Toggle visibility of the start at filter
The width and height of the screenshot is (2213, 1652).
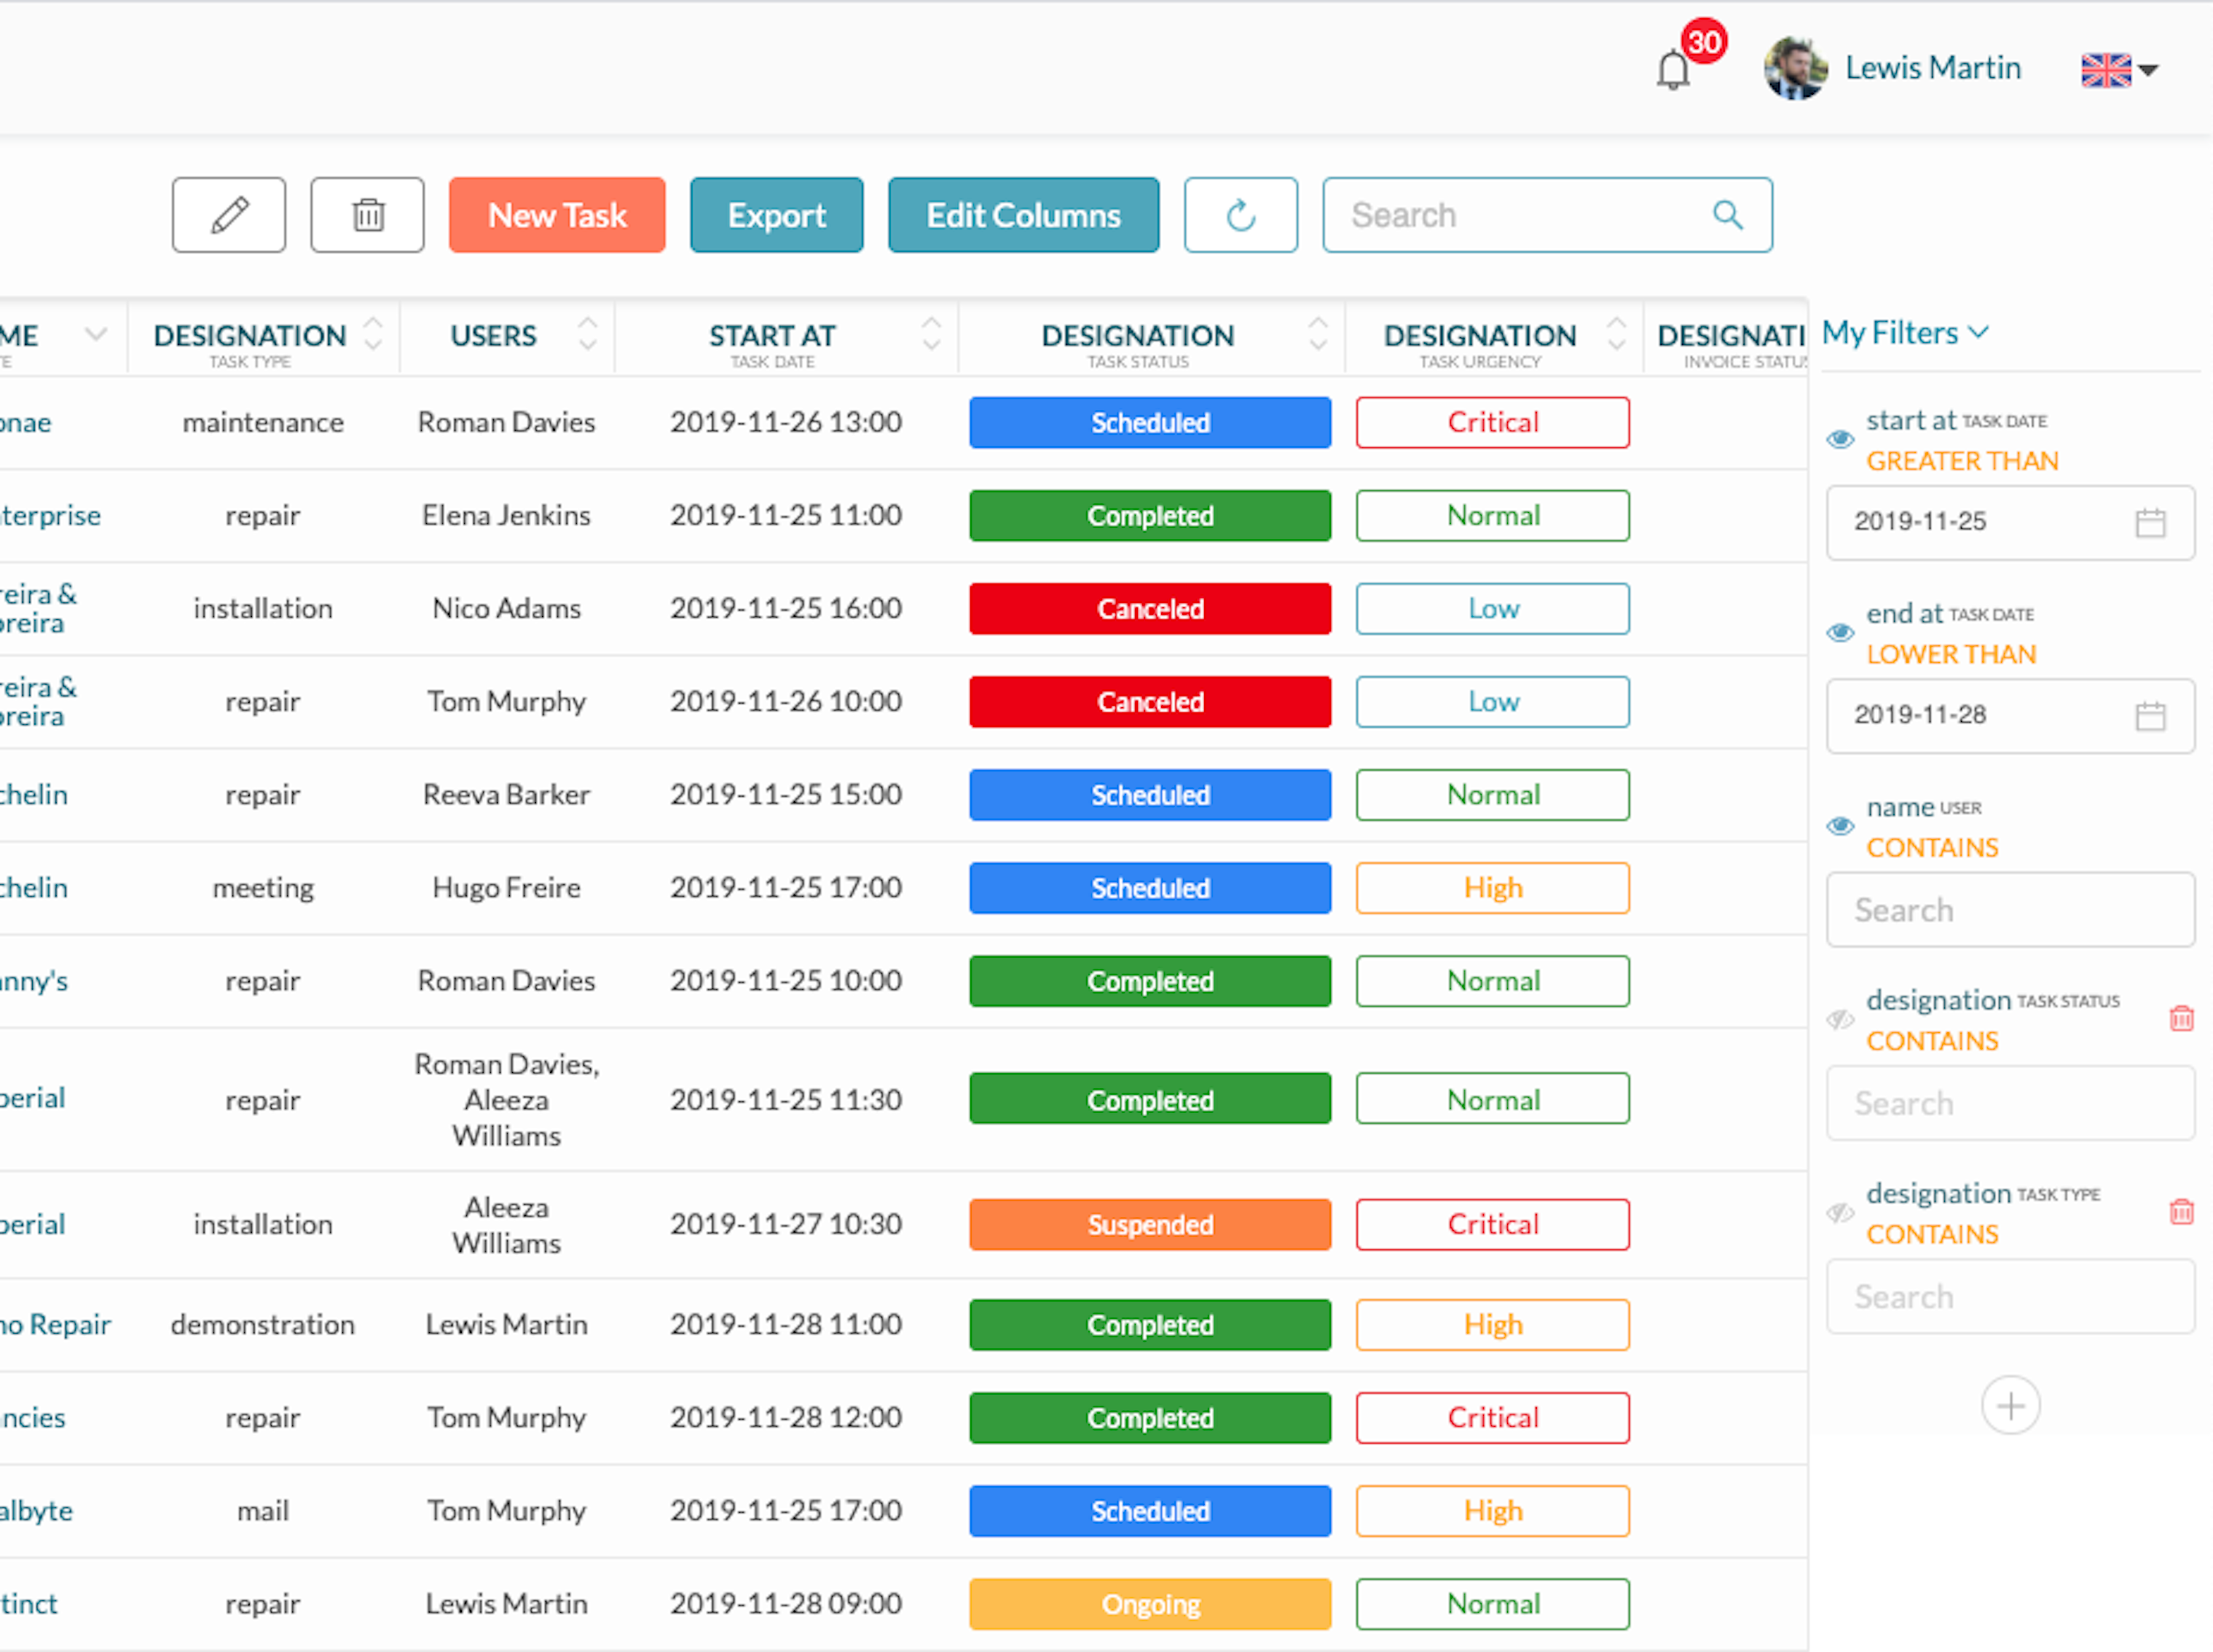(1841, 438)
